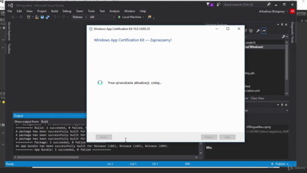Click Output panel scroll down arrow

201,153
